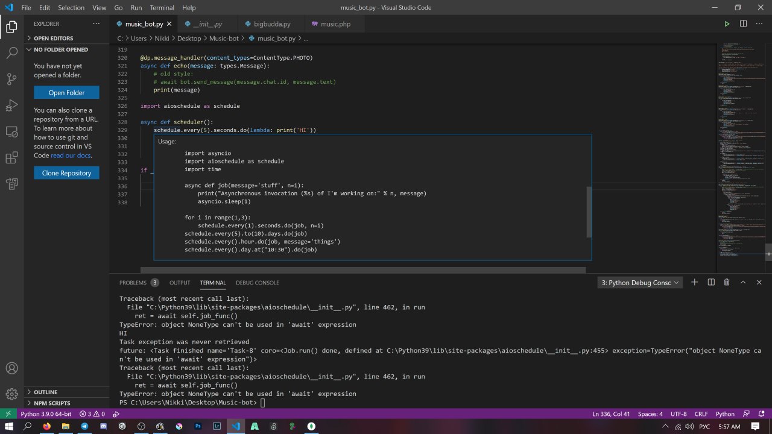Open the Manage gear icon
Screen dimensions: 772x434
(11, 394)
